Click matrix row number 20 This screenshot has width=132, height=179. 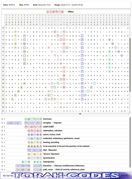[x=3, y=67]
